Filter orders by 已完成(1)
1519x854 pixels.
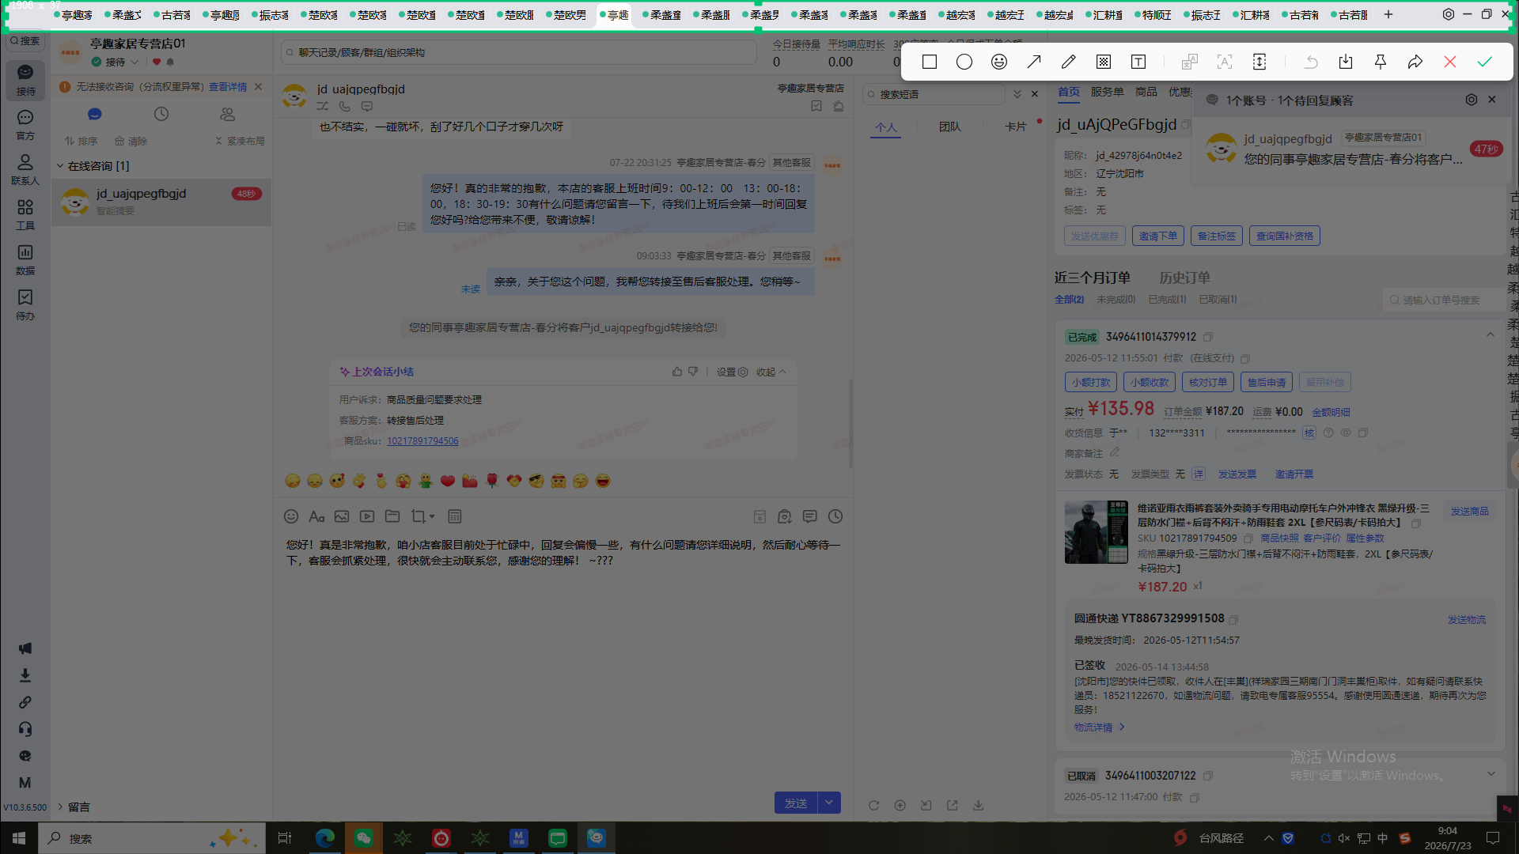coord(1167,300)
